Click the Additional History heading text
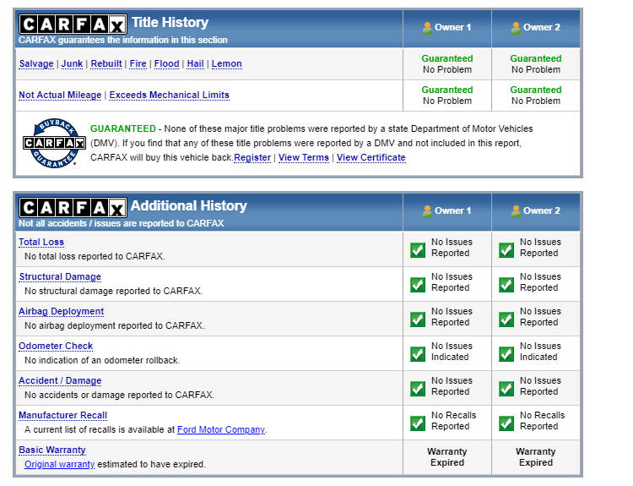 (x=189, y=205)
